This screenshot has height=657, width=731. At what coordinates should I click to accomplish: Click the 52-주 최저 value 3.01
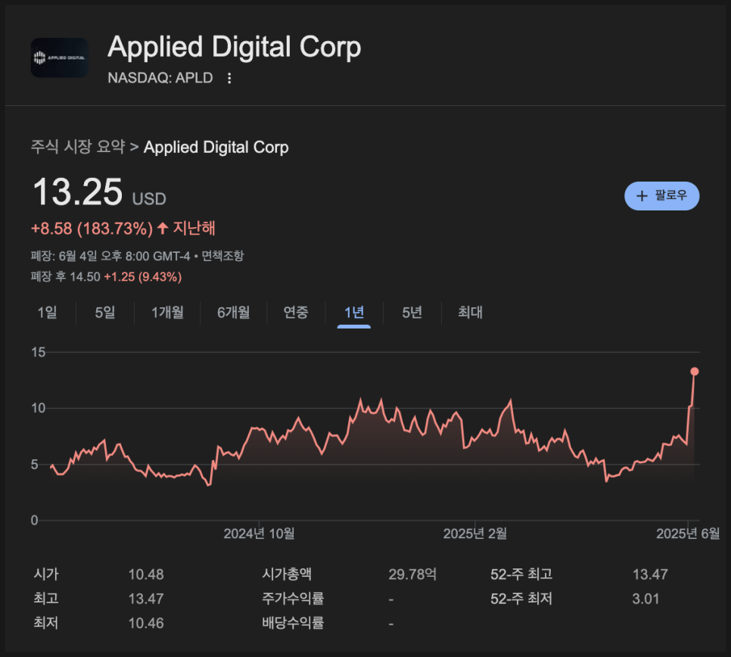click(x=645, y=599)
